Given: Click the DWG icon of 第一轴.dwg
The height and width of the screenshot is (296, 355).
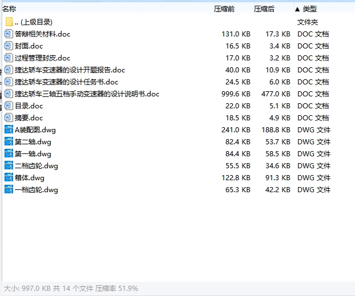Looking at the screenshot, I should [x=9, y=154].
